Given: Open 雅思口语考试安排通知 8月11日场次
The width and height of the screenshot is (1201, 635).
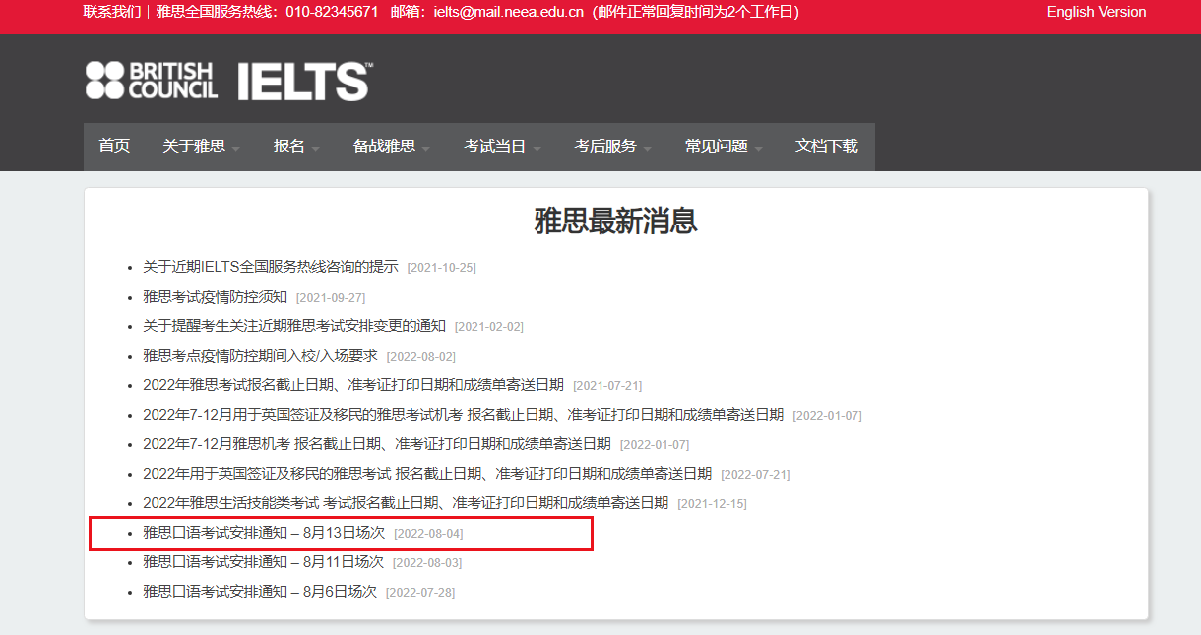Looking at the screenshot, I should 263,562.
